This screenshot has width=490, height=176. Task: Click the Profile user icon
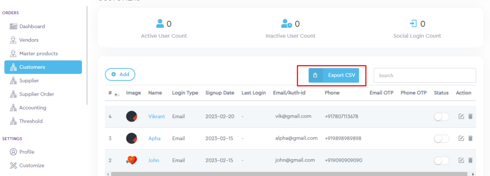pos(13,152)
